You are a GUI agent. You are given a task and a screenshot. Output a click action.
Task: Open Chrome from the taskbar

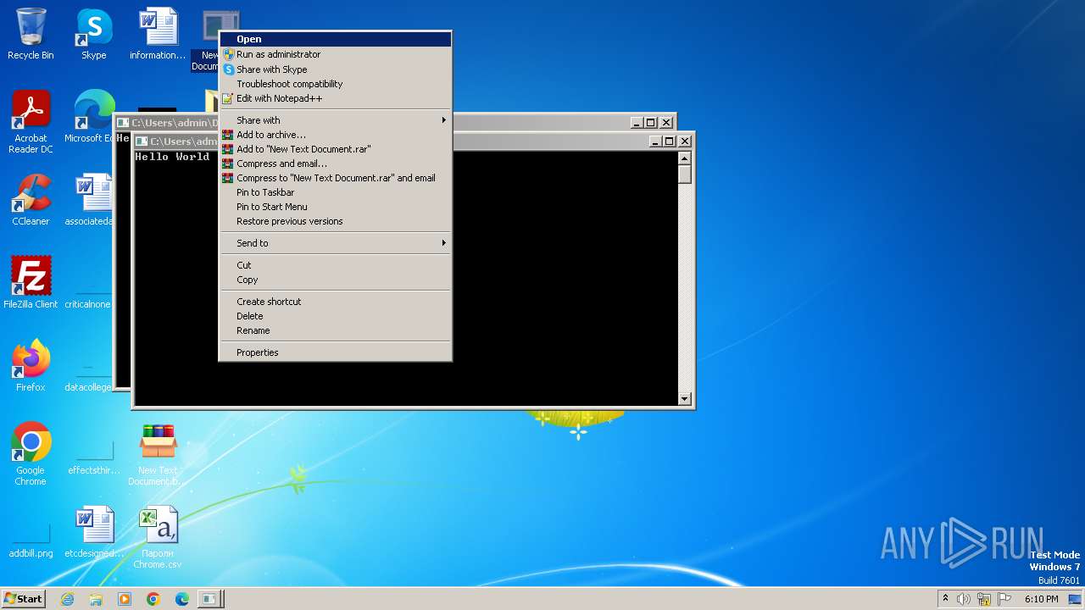[153, 599]
